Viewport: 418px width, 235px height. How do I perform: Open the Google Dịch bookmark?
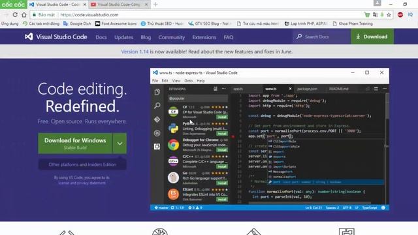click(x=77, y=23)
